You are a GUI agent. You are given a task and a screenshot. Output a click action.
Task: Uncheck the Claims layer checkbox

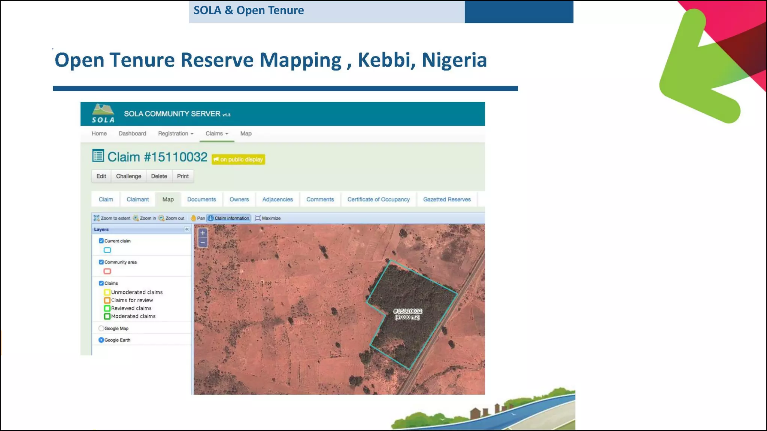click(101, 283)
